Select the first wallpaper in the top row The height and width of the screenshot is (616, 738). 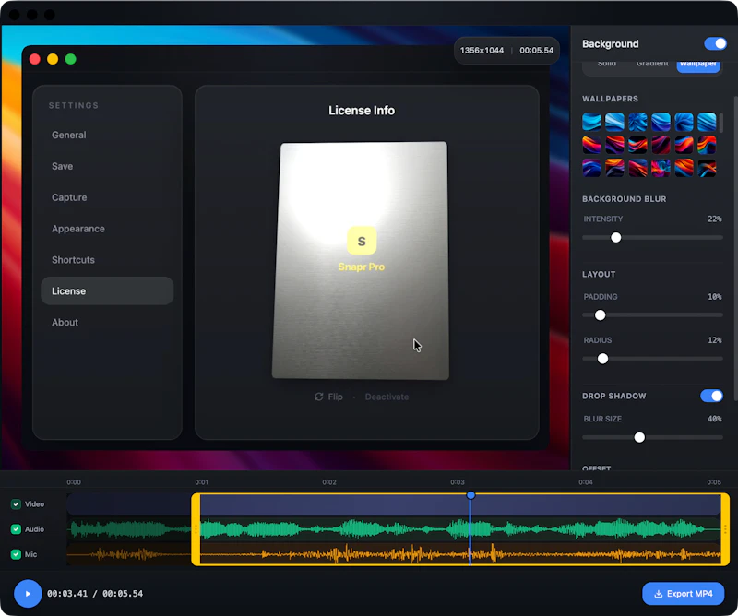click(x=591, y=122)
